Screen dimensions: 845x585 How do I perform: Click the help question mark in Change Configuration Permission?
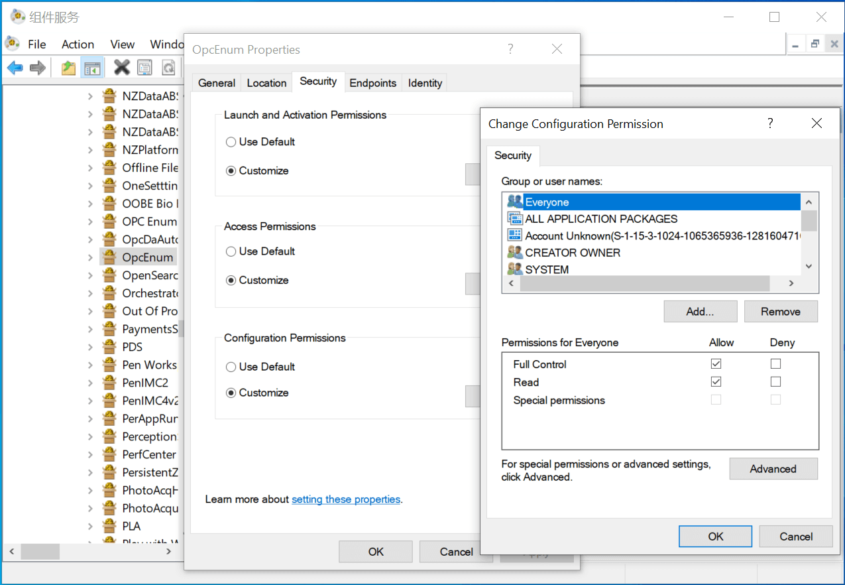point(770,123)
